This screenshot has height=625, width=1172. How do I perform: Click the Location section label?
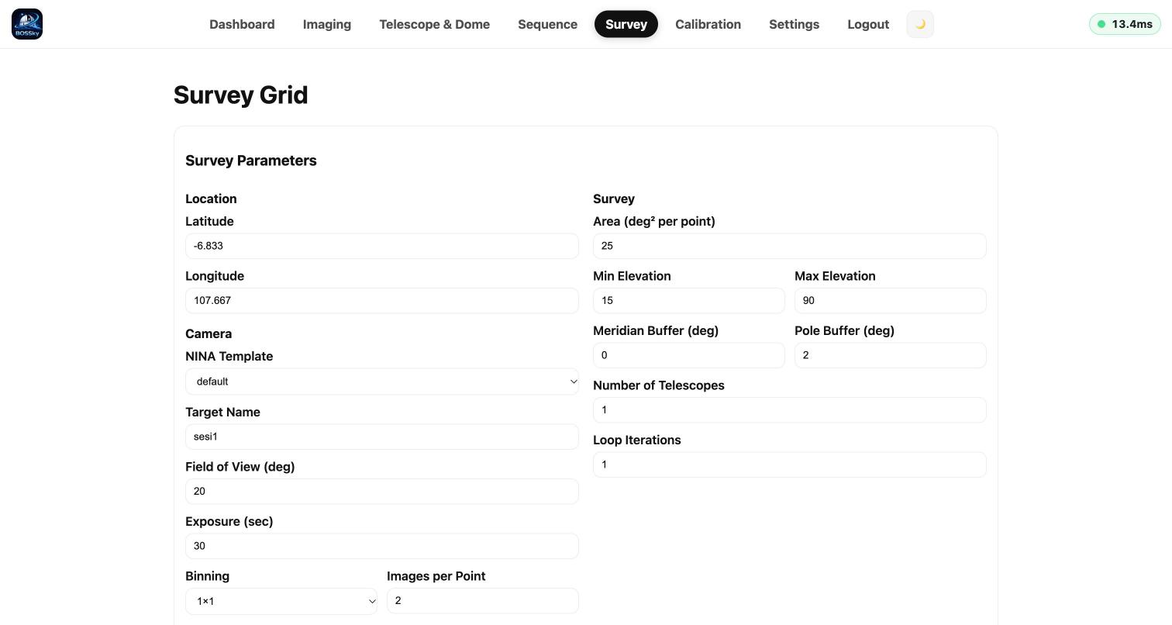coord(211,199)
